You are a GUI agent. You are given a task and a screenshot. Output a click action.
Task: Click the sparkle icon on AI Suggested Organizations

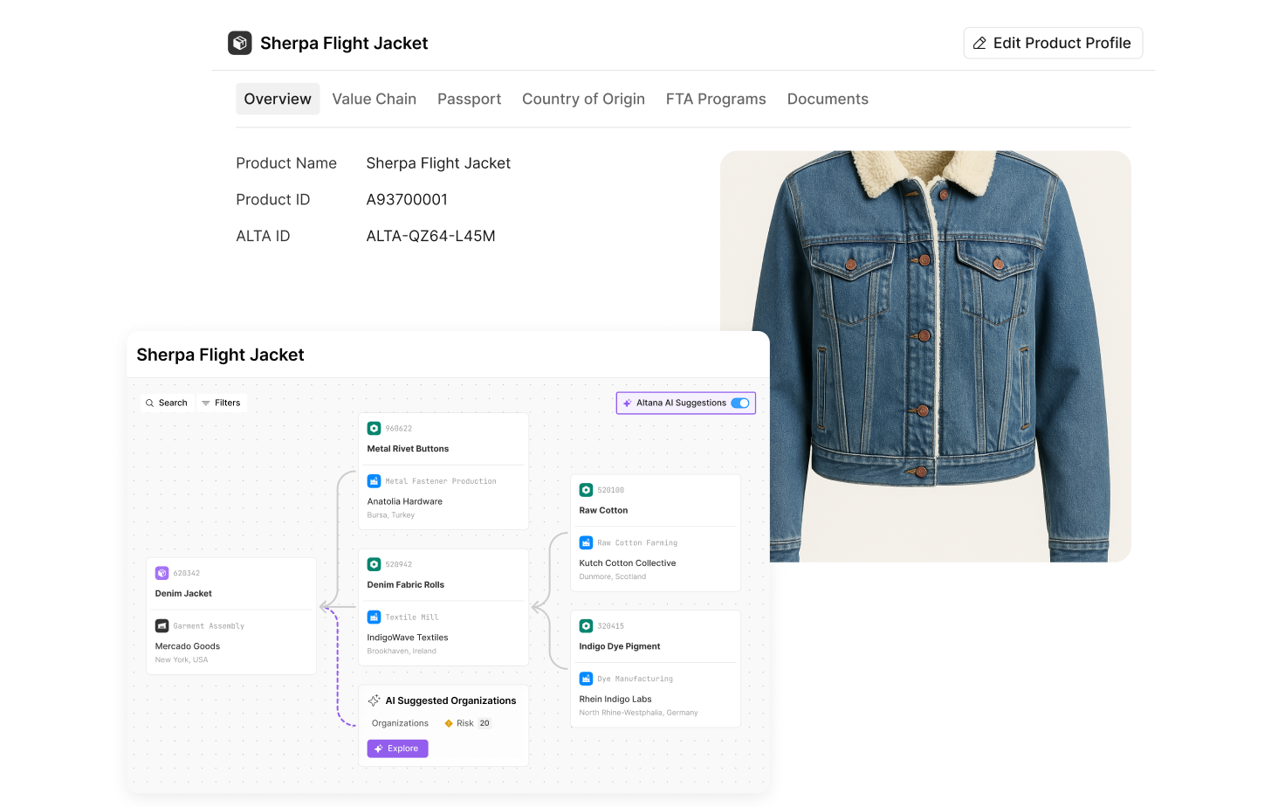click(375, 700)
